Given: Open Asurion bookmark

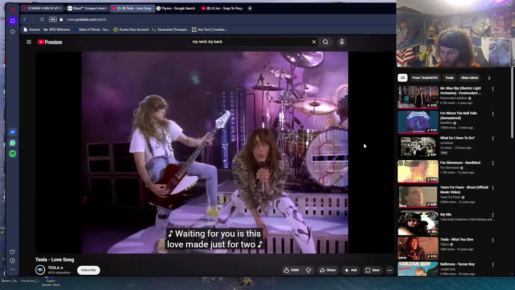Looking at the screenshot, I should (32, 29).
